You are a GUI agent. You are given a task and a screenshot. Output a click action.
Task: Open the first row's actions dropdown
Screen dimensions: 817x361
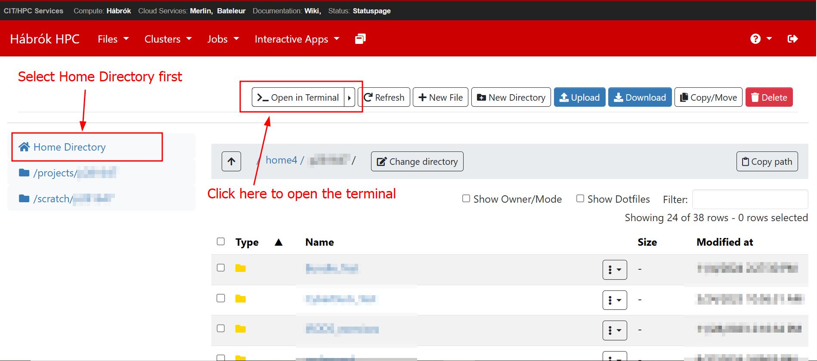(615, 270)
